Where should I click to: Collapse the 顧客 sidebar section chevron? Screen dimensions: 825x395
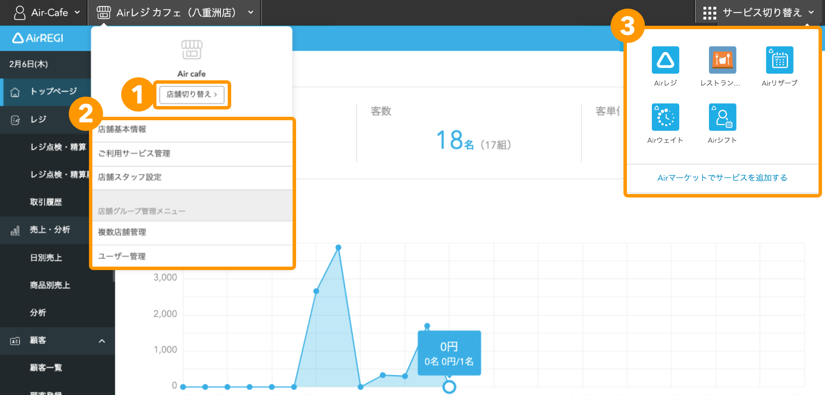(102, 341)
